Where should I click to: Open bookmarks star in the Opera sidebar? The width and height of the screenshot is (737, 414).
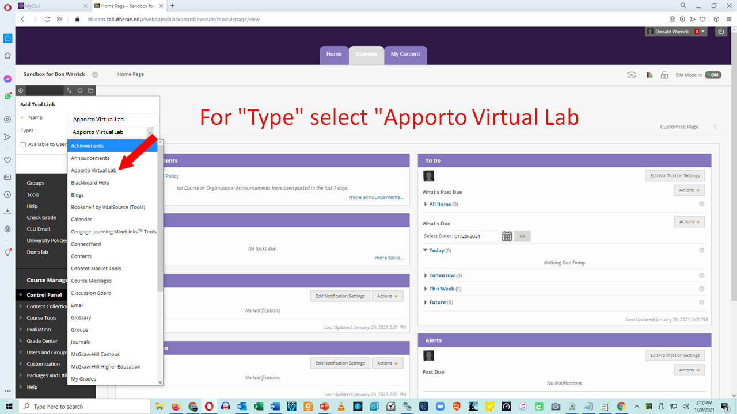pyautogui.click(x=7, y=56)
